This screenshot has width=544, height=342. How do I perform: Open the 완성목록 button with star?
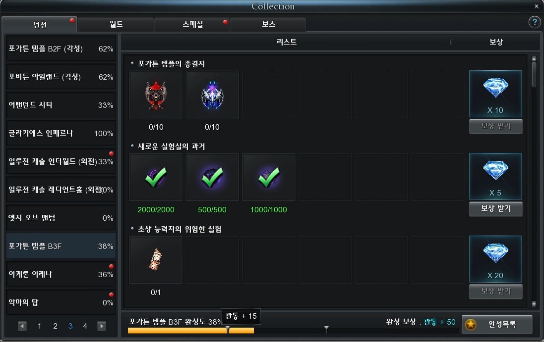(x=497, y=324)
